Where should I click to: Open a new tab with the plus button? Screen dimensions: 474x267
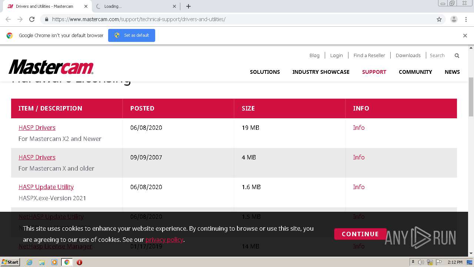188,6
